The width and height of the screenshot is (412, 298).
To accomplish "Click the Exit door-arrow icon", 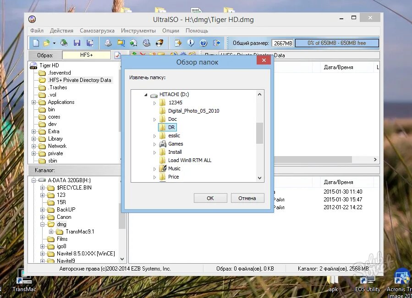I will pos(216,43).
